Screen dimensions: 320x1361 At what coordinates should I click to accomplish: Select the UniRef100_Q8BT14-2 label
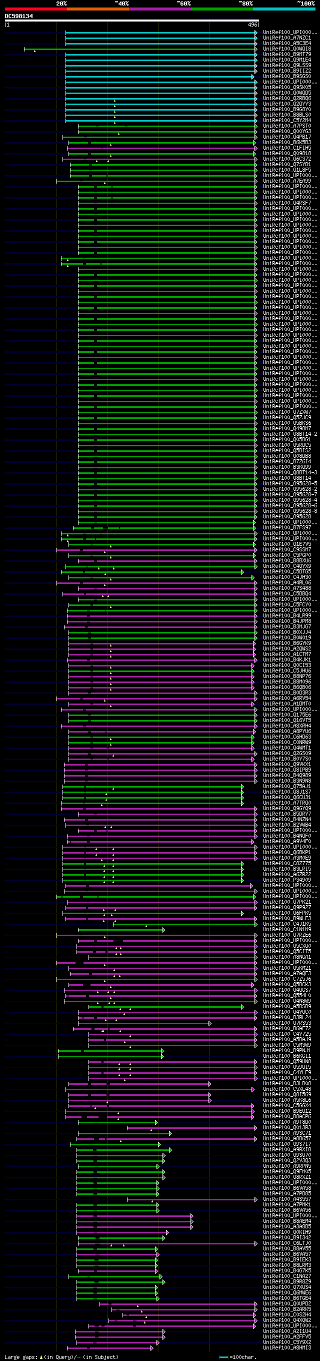tap(290, 434)
